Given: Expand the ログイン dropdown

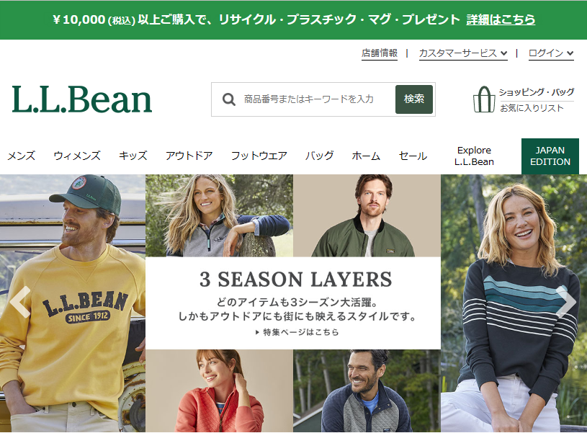Looking at the screenshot, I should point(551,53).
